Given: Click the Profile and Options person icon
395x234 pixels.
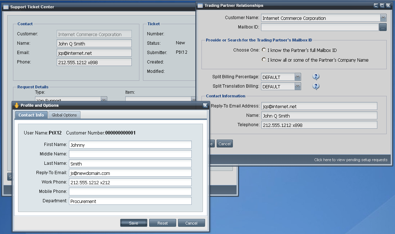Looking at the screenshot, I should click(17, 105).
